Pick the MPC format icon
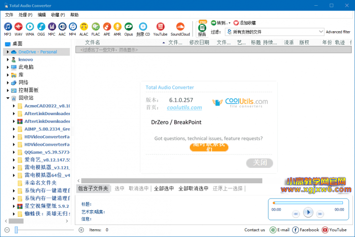 (51, 29)
